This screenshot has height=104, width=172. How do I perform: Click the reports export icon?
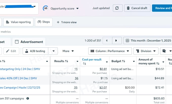pos(164,51)
